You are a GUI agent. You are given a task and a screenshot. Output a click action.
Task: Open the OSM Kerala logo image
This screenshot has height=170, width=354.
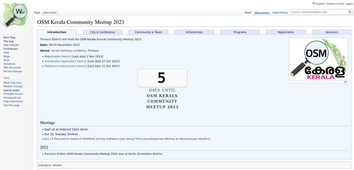click(319, 59)
